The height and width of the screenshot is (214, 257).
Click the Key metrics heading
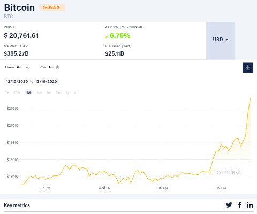pyautogui.click(x=17, y=205)
